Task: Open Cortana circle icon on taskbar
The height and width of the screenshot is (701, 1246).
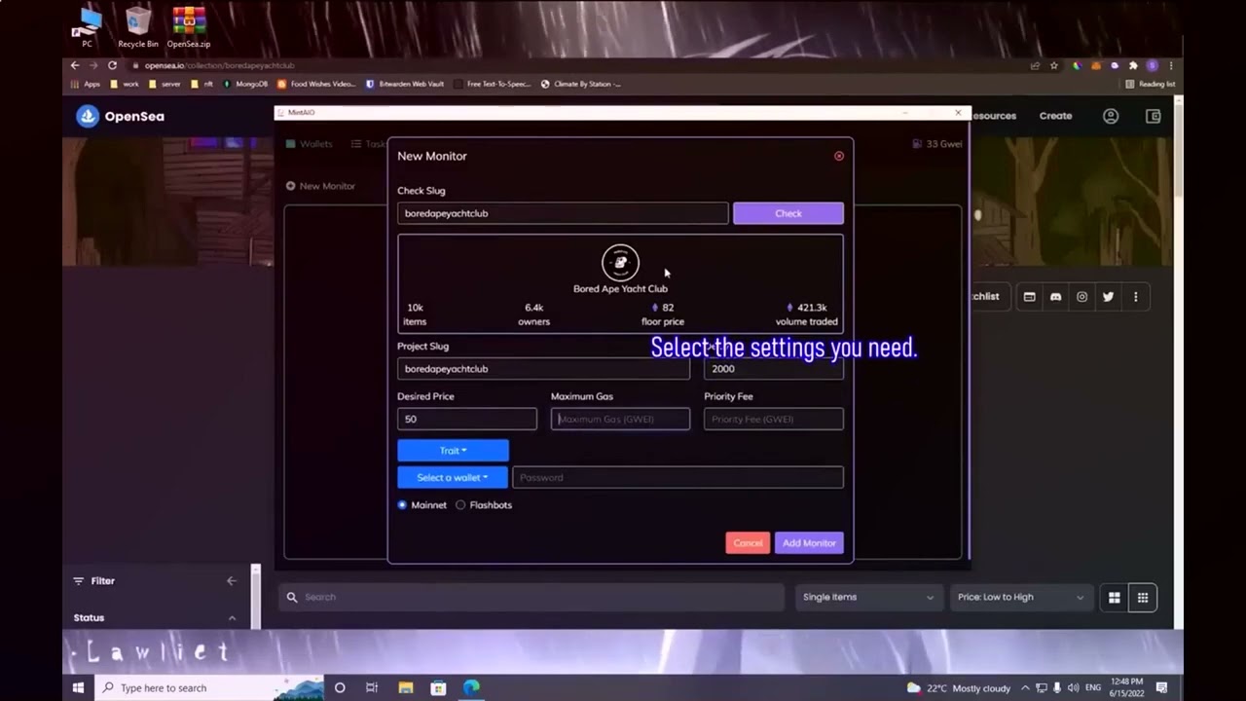Action: coord(340,688)
